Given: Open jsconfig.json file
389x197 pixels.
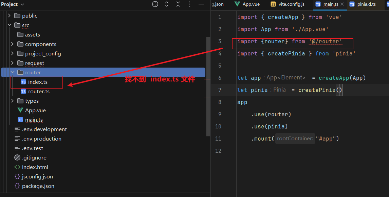Looking at the screenshot, I should coord(37,176).
